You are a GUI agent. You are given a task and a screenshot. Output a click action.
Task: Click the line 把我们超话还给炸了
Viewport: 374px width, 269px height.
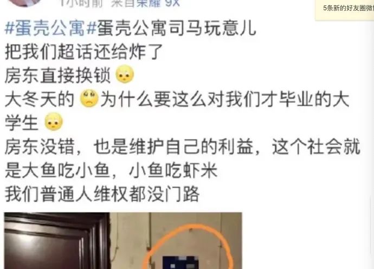[83, 52]
